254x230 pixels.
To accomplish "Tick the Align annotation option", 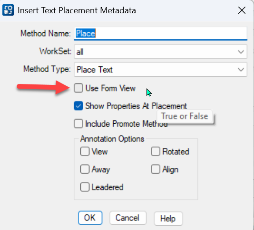I will pos(156,169).
